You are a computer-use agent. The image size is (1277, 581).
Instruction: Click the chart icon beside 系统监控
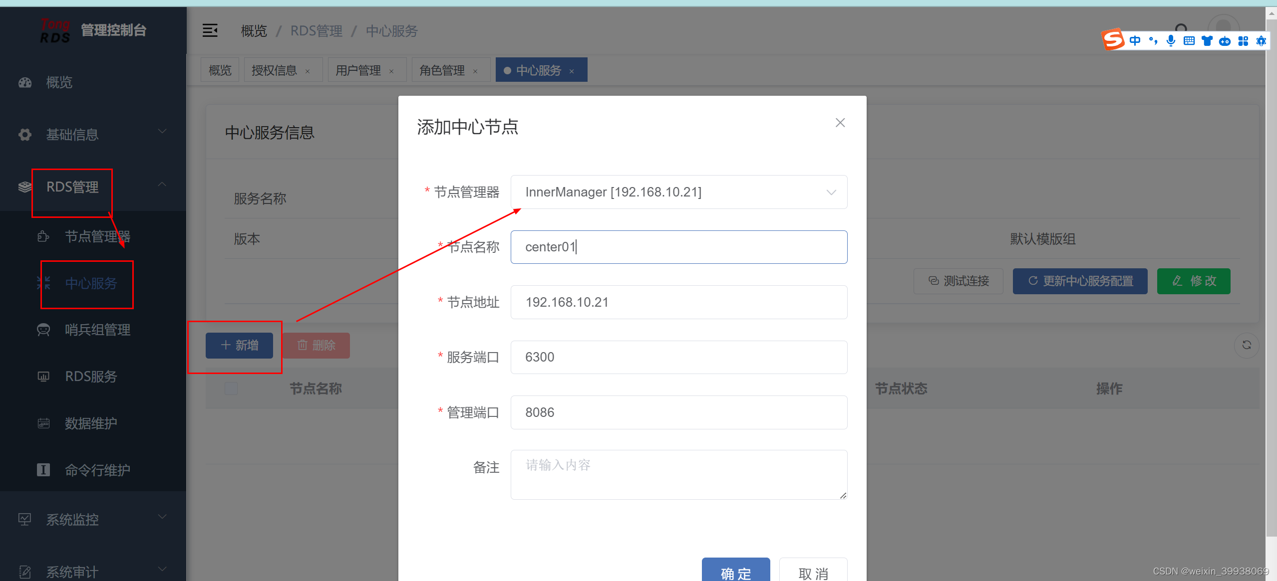pyautogui.click(x=25, y=520)
